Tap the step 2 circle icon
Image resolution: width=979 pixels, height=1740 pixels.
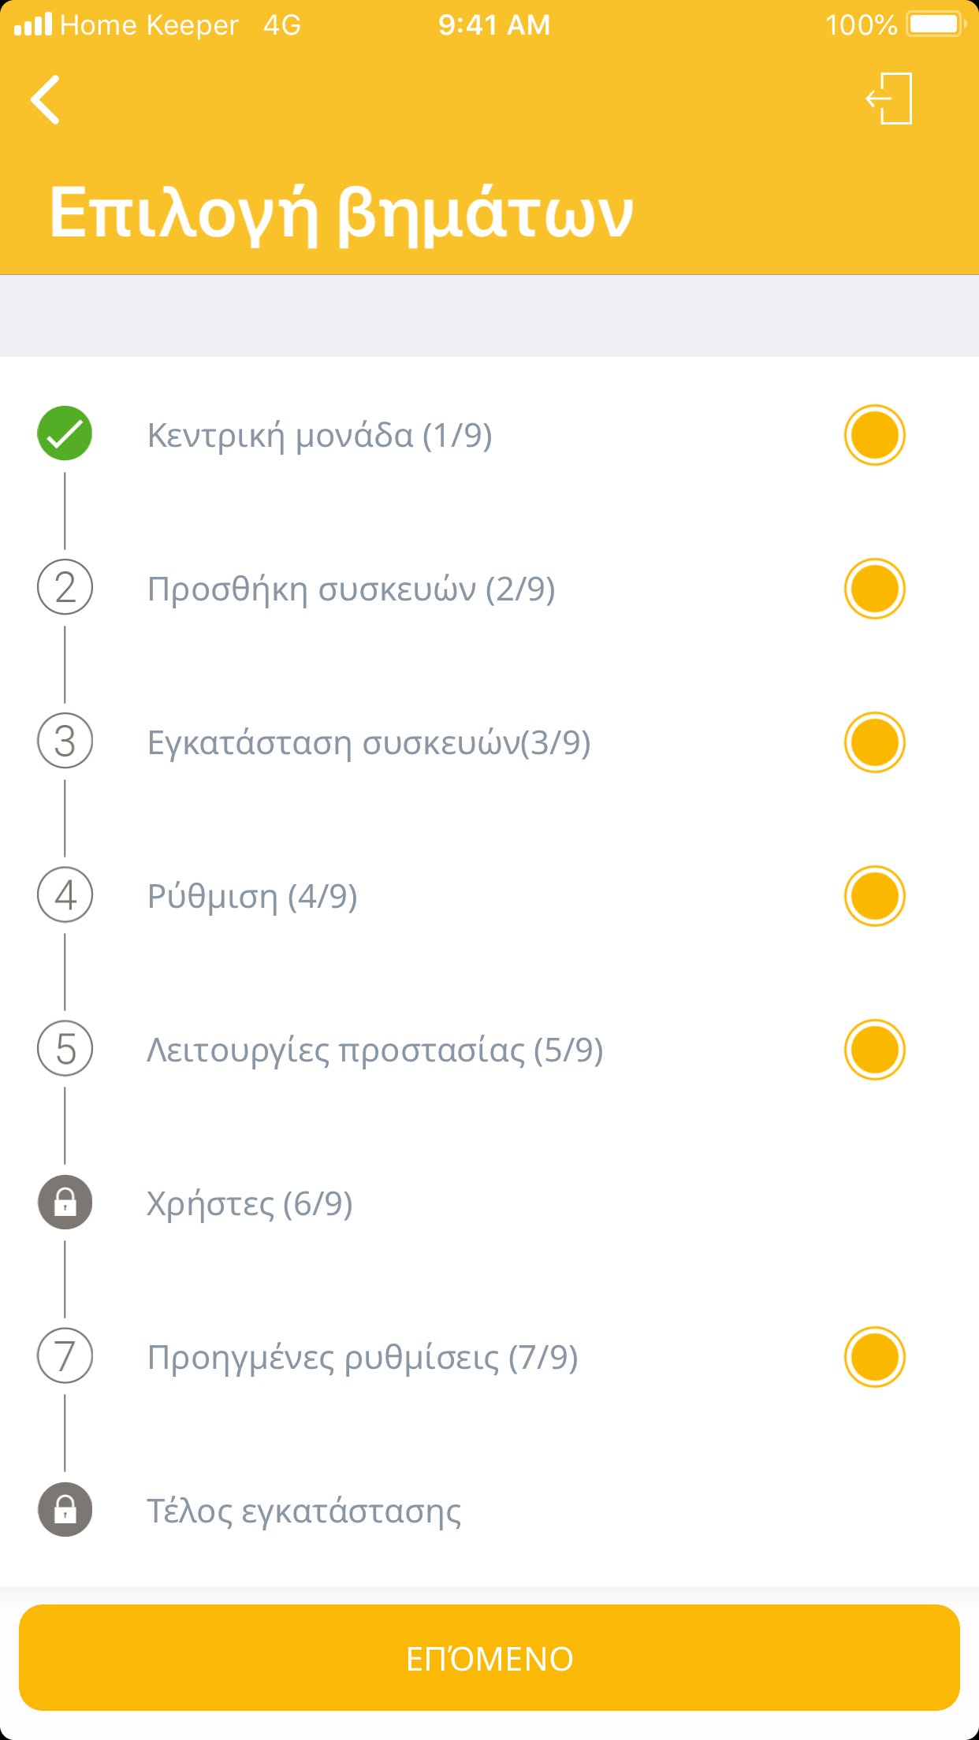pos(65,588)
